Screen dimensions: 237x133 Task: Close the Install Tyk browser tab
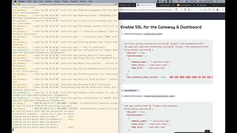coord(154,5)
